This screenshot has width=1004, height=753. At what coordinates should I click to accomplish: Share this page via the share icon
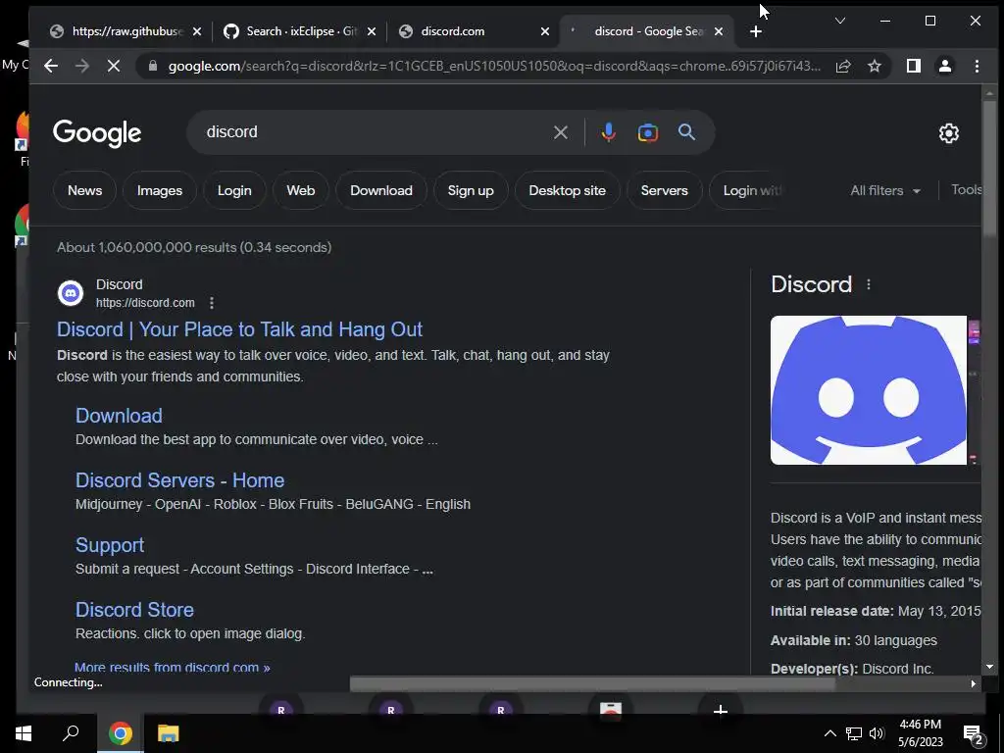843,66
